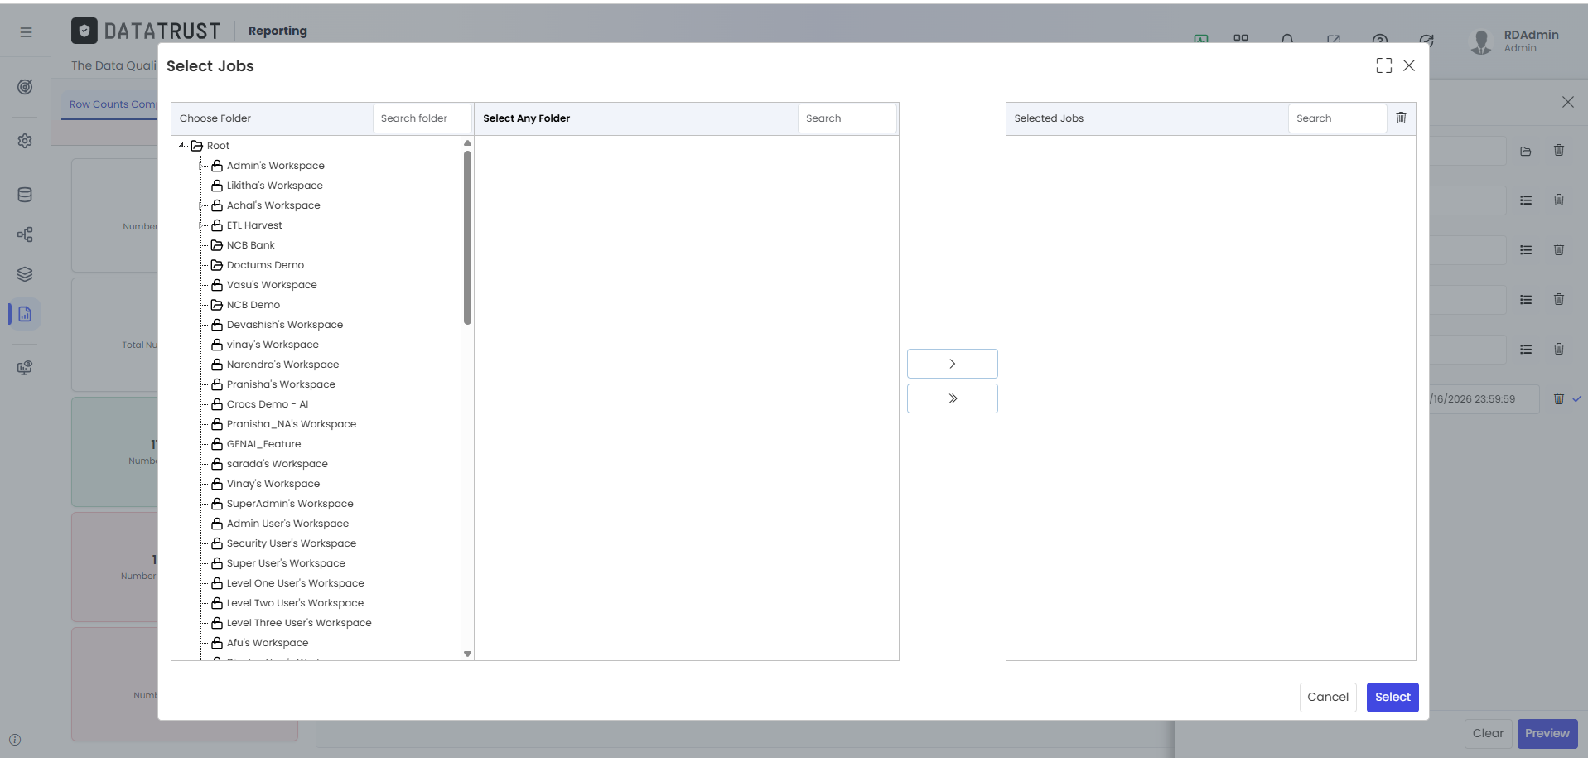1588x758 pixels.
Task: Click the info icon at sidebar bottom
Action: 15,740
